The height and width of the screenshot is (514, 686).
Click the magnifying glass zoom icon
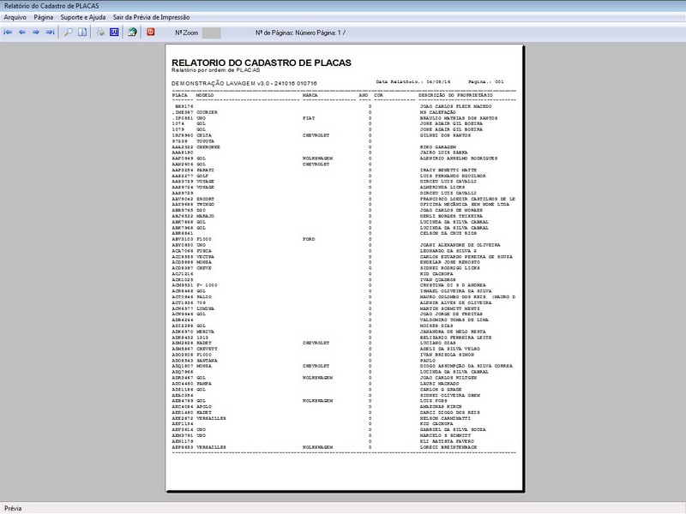click(69, 33)
